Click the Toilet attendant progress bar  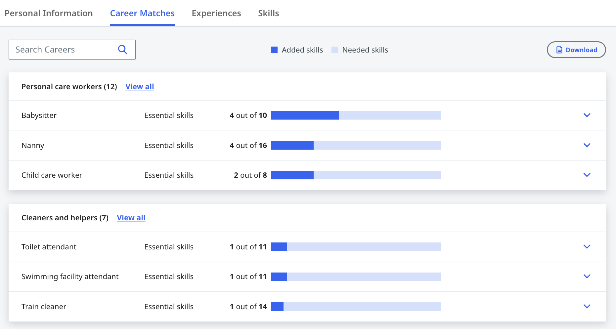click(356, 247)
